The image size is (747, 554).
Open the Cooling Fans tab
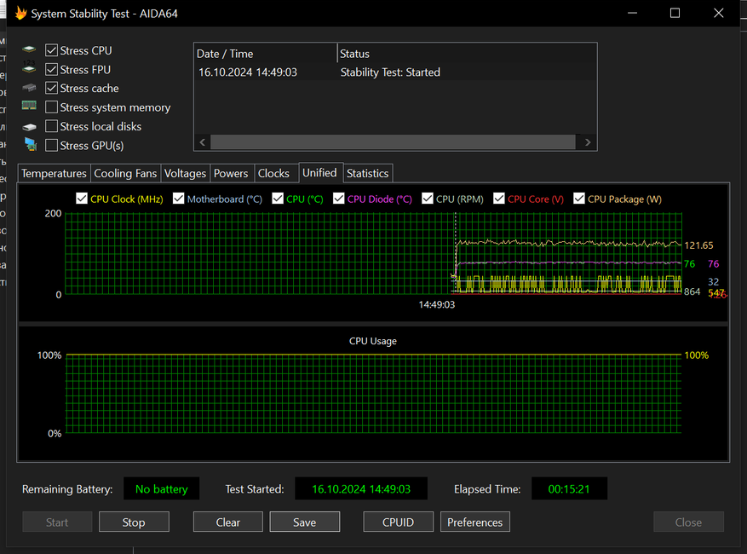coord(125,173)
